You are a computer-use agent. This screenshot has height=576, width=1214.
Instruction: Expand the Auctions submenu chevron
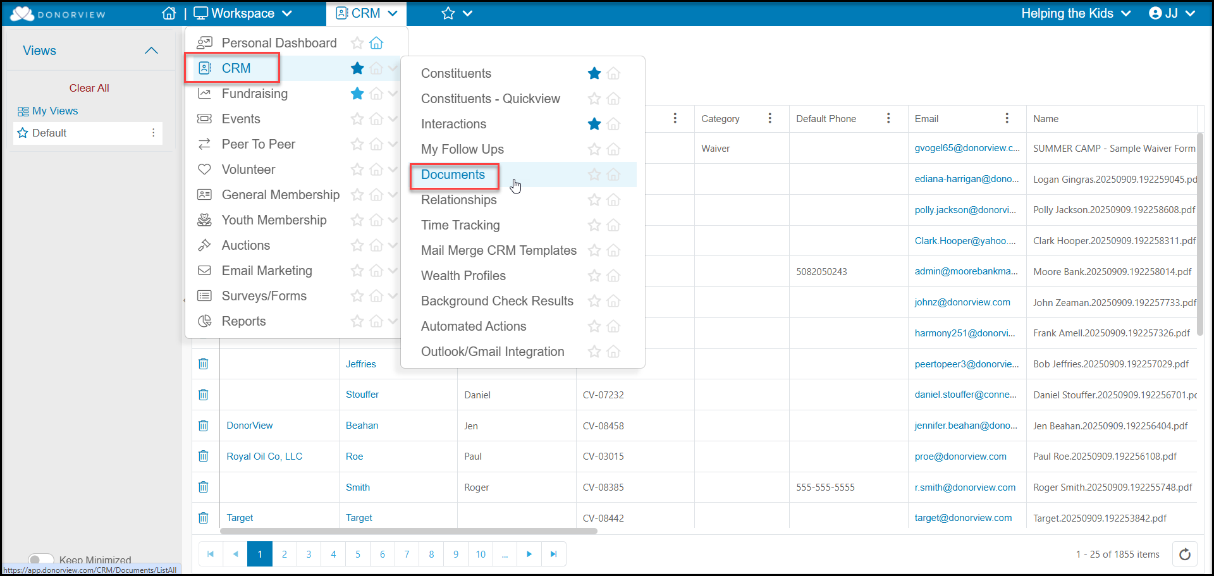click(x=393, y=245)
